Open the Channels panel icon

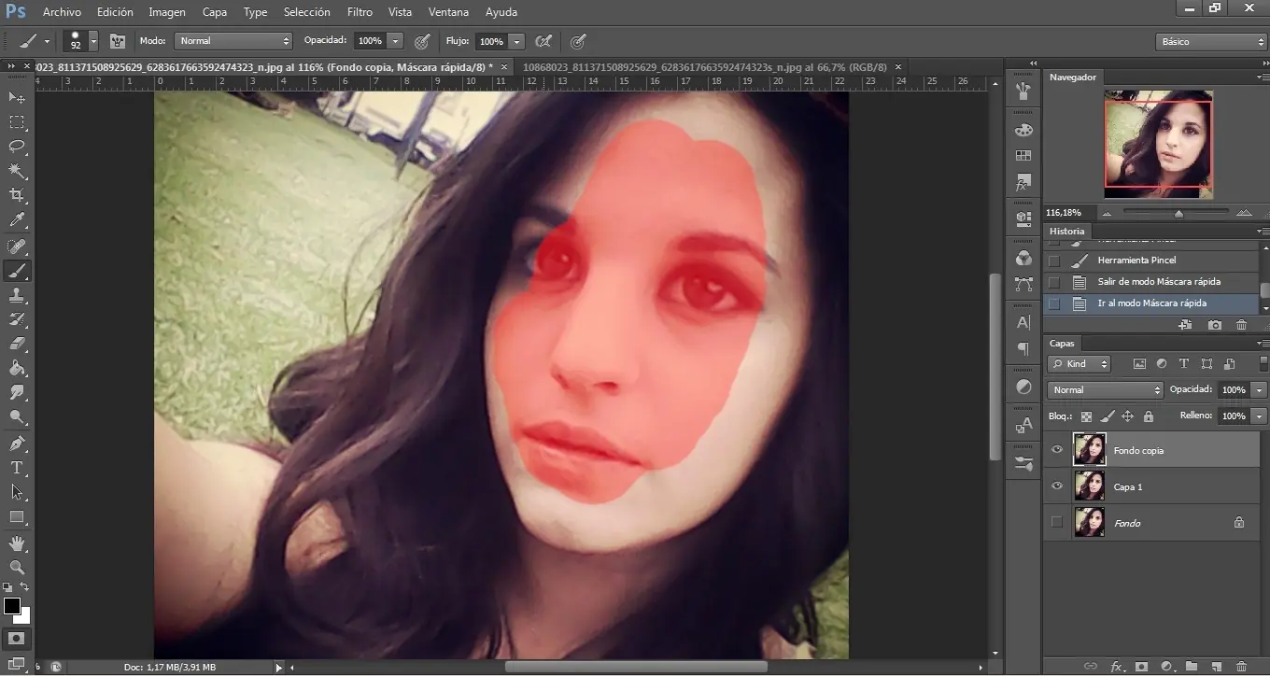coord(1023,259)
